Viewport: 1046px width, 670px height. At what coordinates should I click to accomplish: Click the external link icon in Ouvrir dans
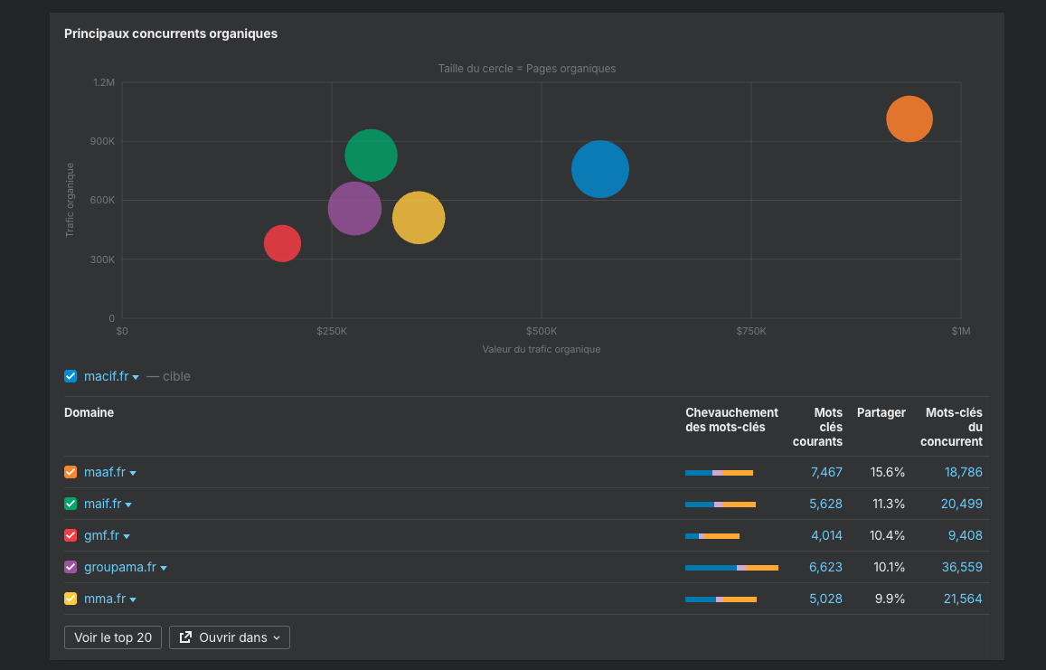point(185,637)
